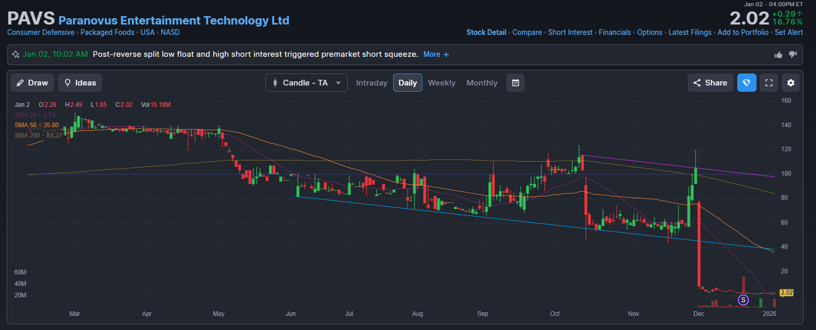Switch chart to Intraday timeframe
816x330 pixels.
coord(371,83)
